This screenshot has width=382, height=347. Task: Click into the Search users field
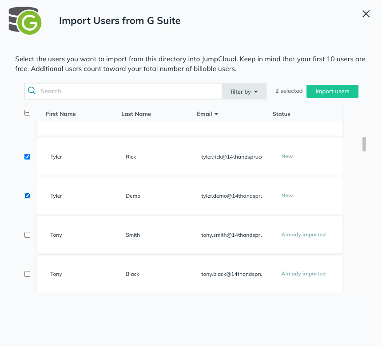[x=129, y=91]
